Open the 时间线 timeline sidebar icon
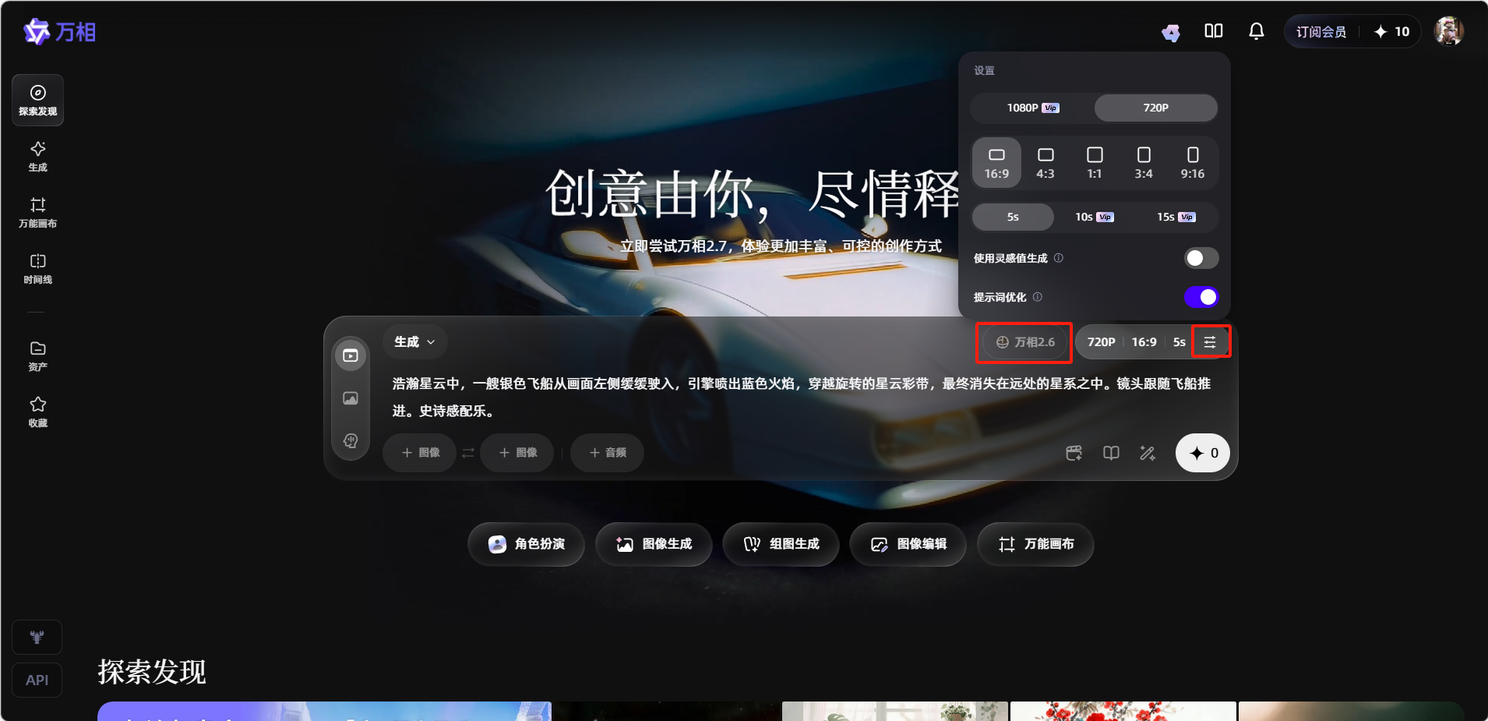Viewport: 1488px width, 721px height. [x=37, y=268]
